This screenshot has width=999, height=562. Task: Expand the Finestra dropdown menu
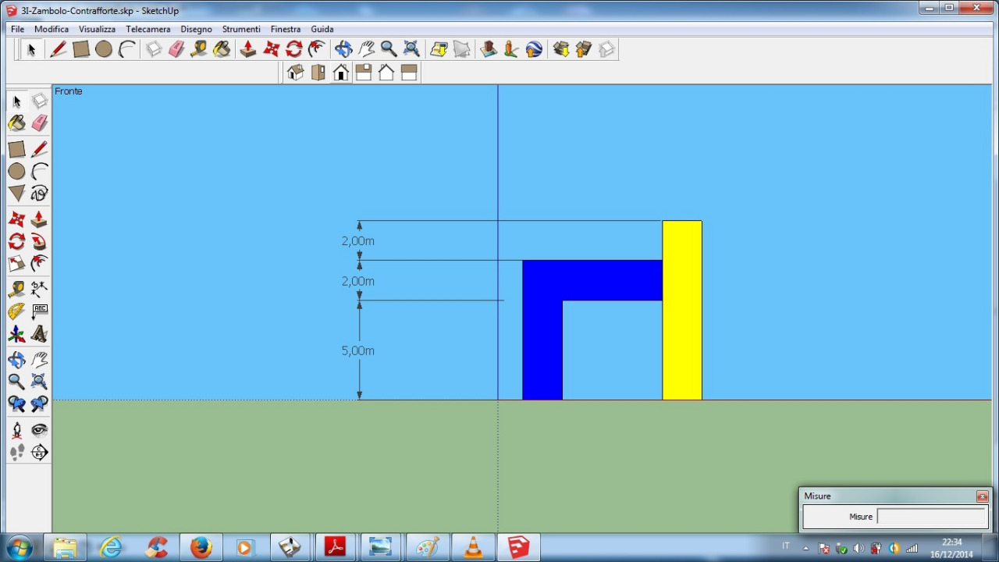click(285, 29)
